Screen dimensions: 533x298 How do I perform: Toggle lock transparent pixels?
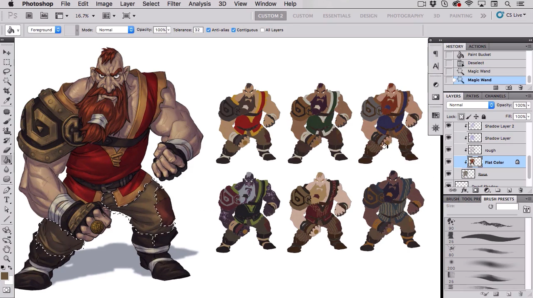(x=461, y=117)
